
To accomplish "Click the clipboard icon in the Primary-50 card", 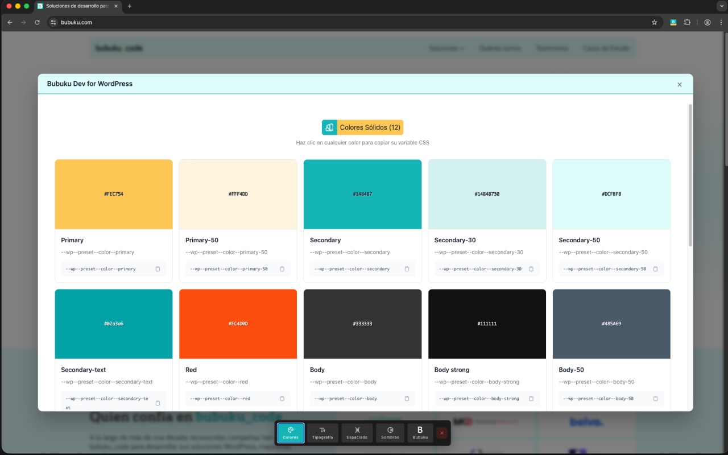I will pyautogui.click(x=282, y=269).
